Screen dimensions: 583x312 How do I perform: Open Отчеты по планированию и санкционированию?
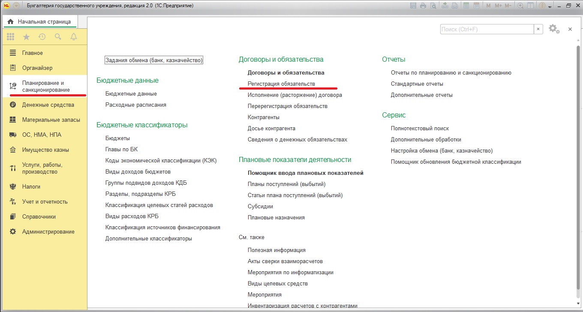tap(451, 72)
